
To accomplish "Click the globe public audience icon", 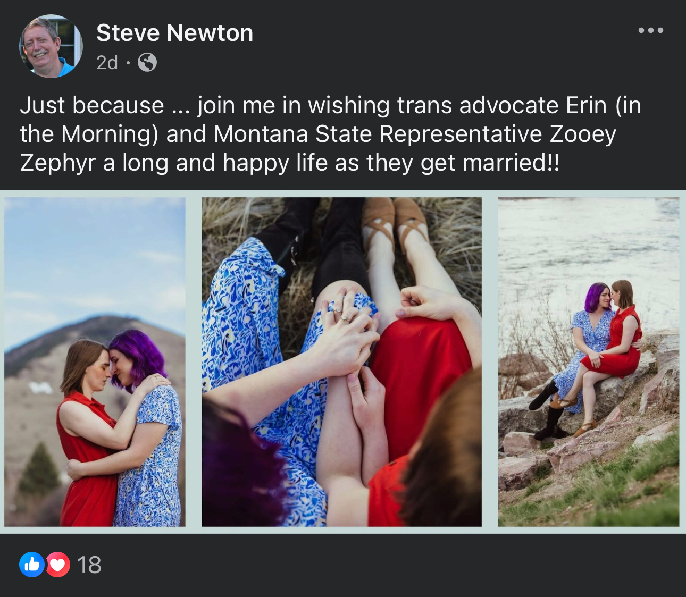I will click(x=147, y=63).
